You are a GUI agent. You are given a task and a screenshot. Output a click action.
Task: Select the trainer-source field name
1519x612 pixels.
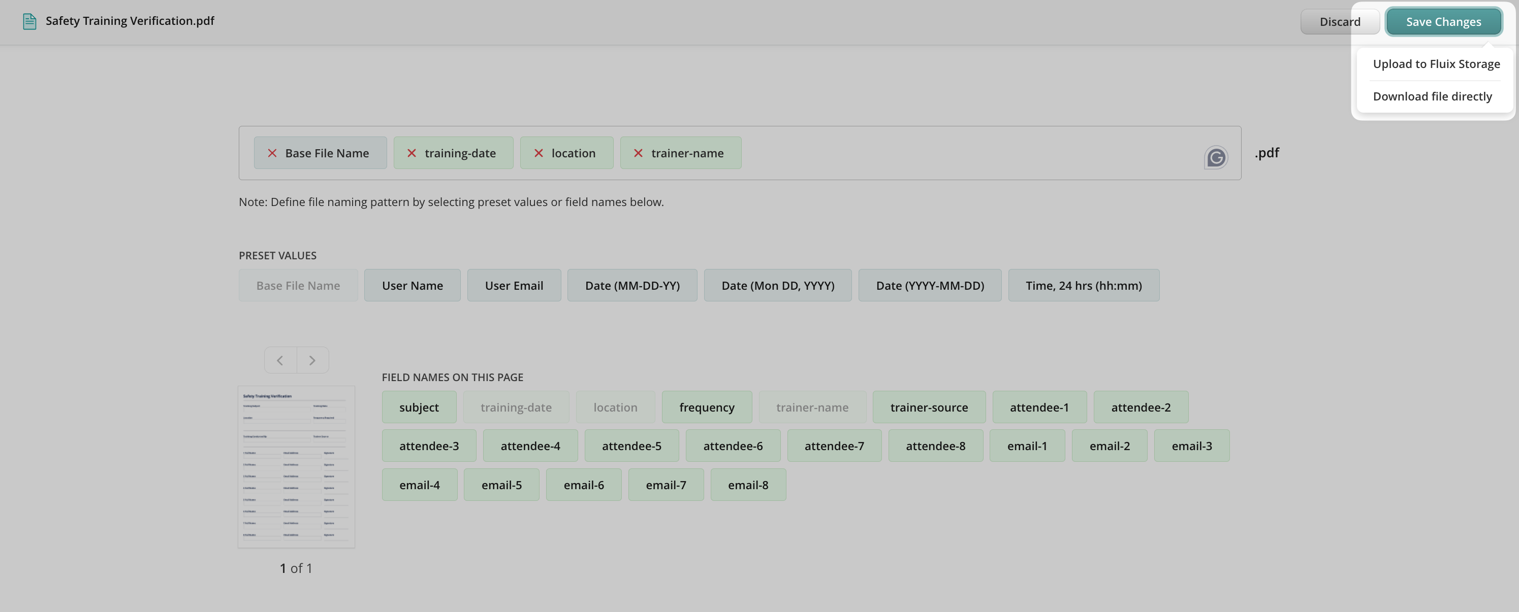pos(929,407)
